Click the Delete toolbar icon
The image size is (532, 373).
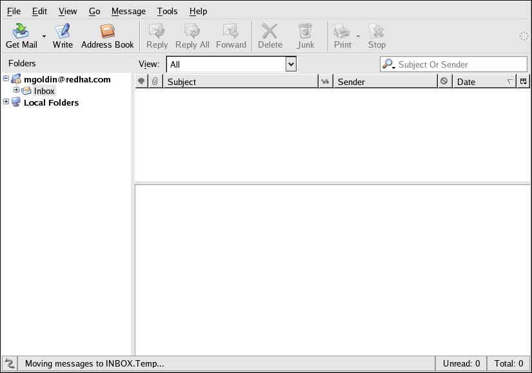tap(270, 35)
